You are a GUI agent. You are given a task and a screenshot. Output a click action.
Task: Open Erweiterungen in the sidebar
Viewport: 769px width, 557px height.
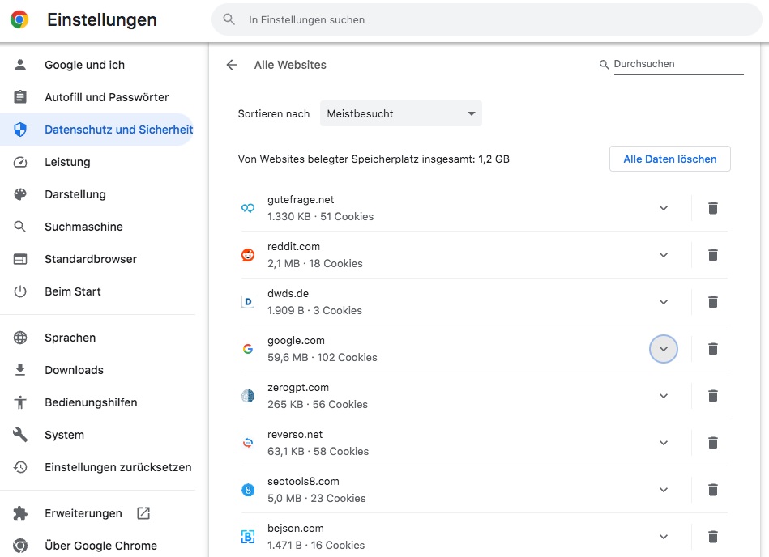click(x=83, y=513)
